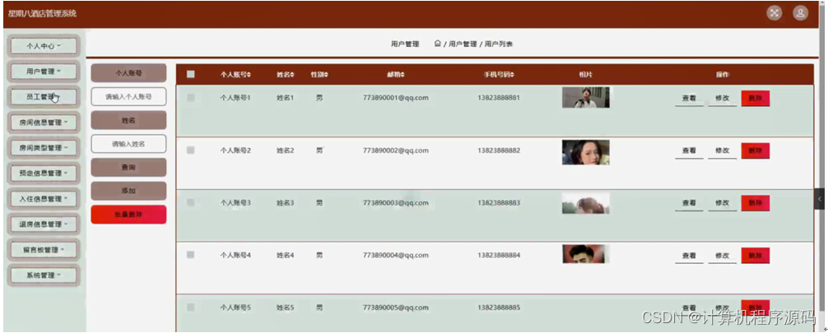Focus the 请输入姓名 input field

pyautogui.click(x=128, y=144)
